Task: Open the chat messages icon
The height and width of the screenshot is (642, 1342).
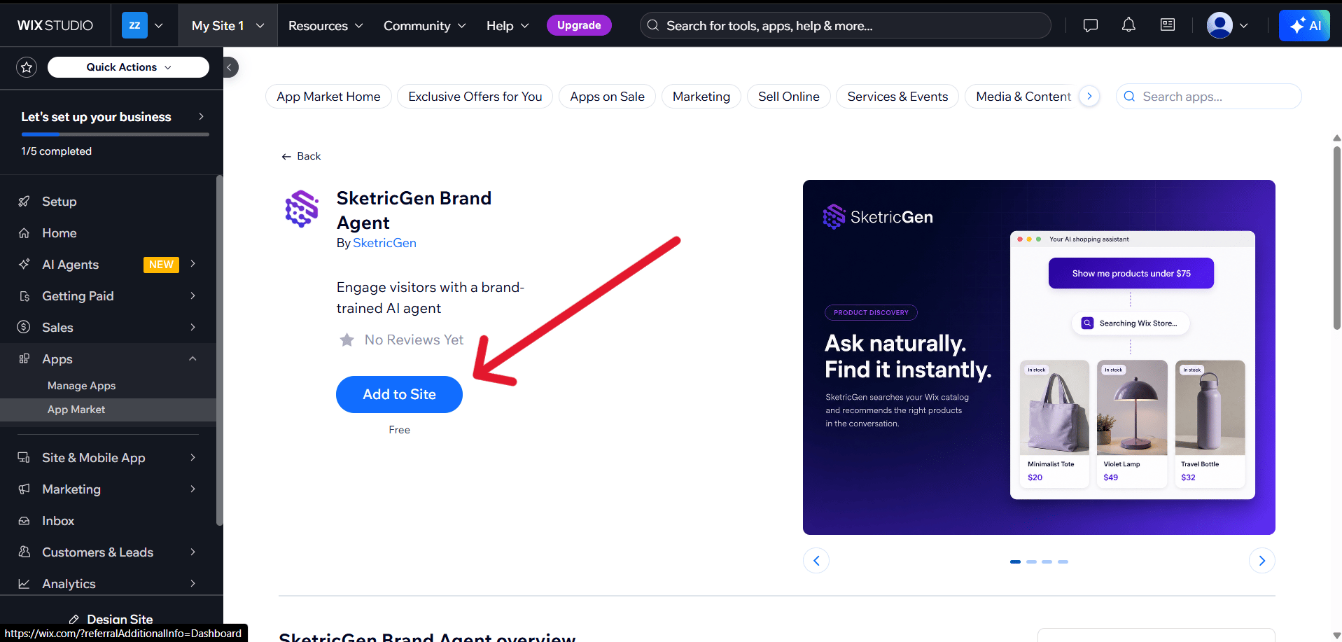Action: pyautogui.click(x=1090, y=25)
